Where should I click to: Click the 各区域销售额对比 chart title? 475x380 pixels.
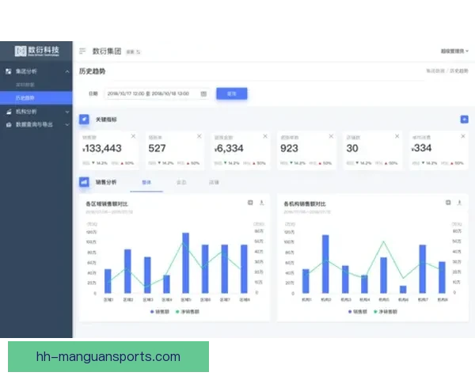[x=107, y=203]
